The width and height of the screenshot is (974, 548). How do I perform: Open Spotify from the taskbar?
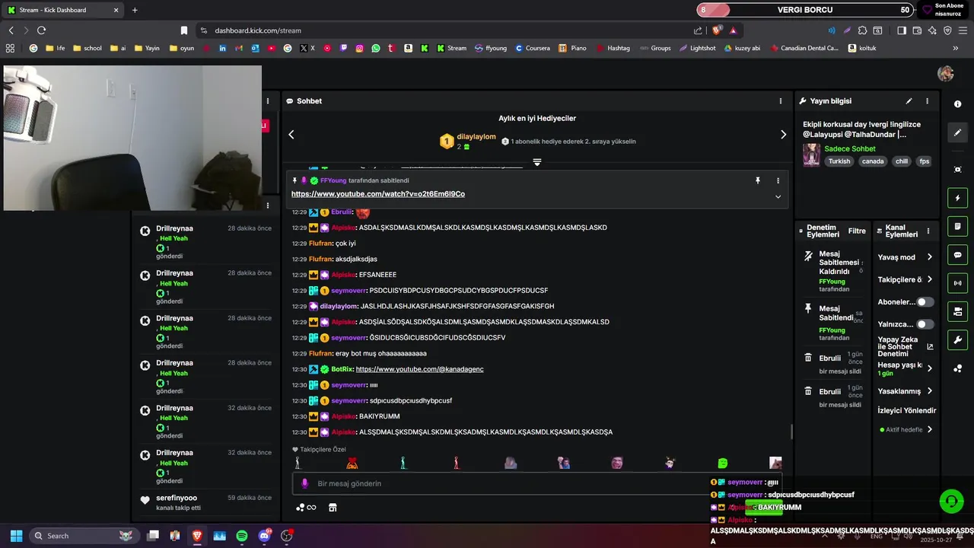[x=242, y=536]
